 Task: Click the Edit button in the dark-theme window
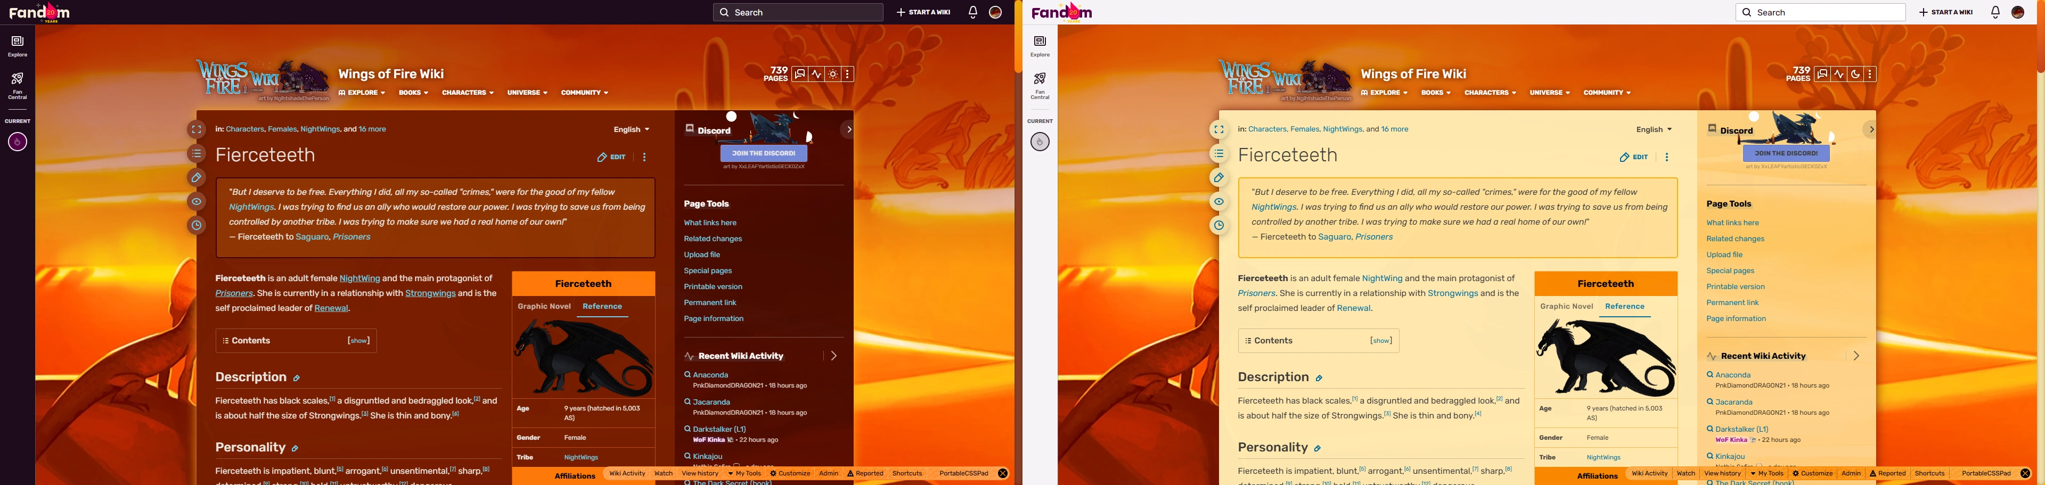611,157
